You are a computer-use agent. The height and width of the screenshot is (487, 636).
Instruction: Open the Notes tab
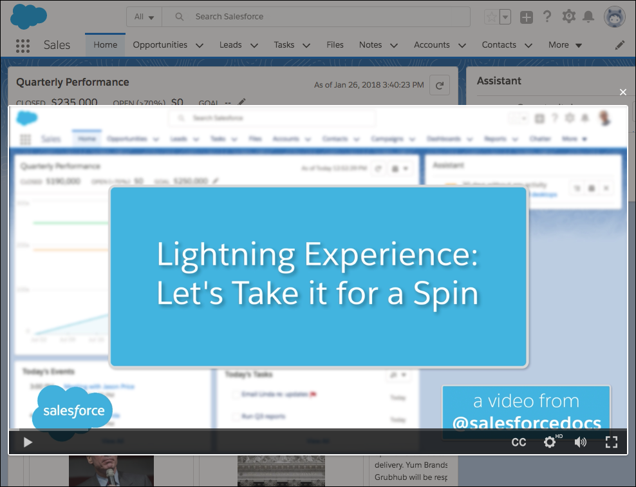pos(370,44)
